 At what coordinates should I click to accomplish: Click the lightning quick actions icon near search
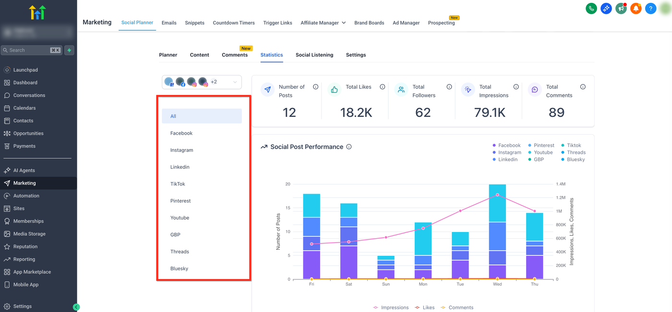tap(69, 50)
